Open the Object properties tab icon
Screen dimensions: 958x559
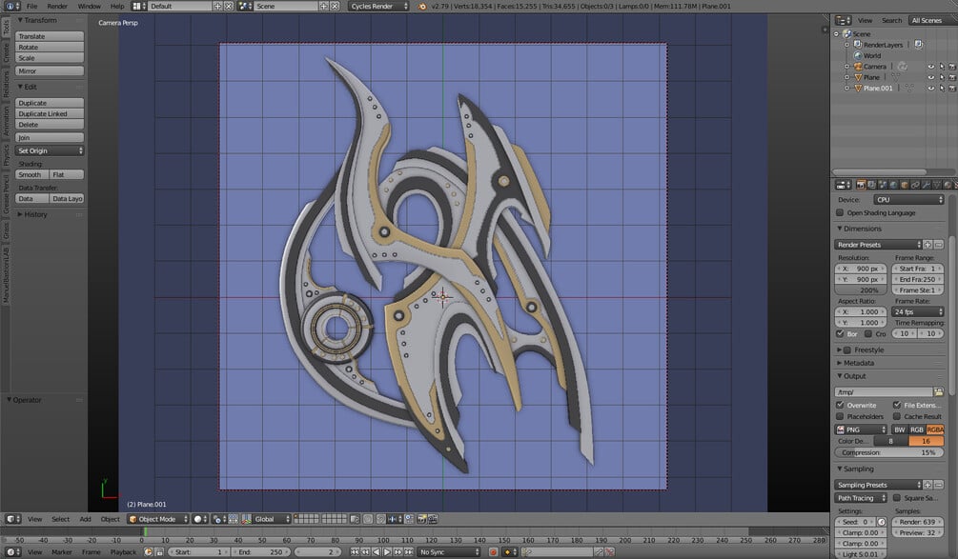(x=905, y=185)
